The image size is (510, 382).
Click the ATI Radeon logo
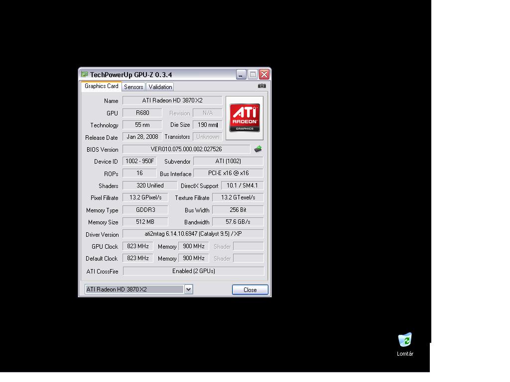(245, 118)
